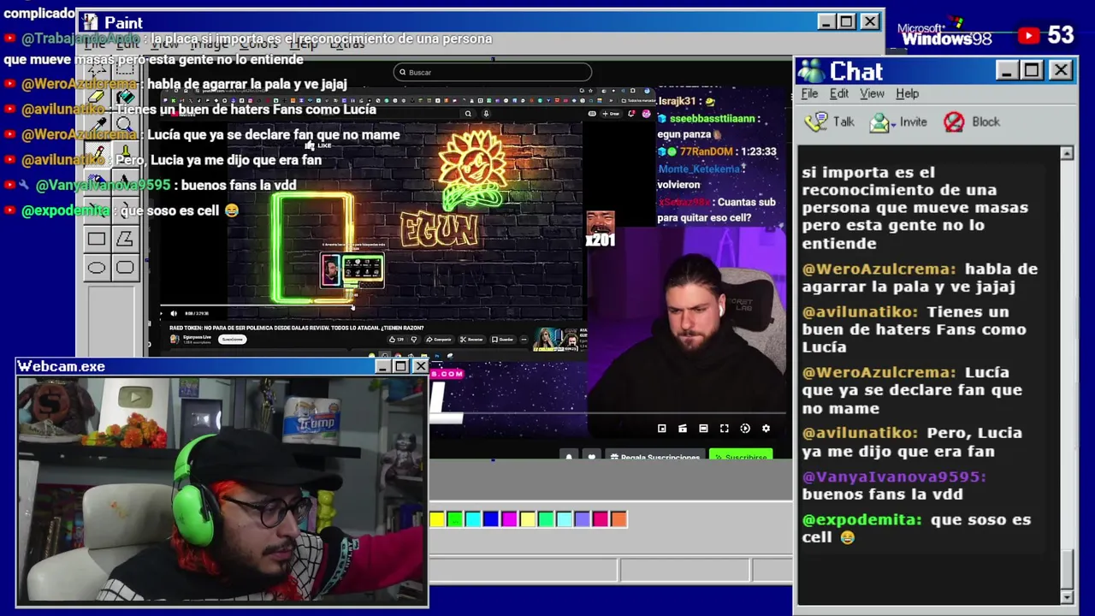The height and width of the screenshot is (616, 1095).
Task: Click the mini player icon on stream player
Action: coord(661,429)
